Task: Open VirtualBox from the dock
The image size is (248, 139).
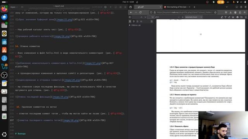Action: pyautogui.click(x=4, y=66)
